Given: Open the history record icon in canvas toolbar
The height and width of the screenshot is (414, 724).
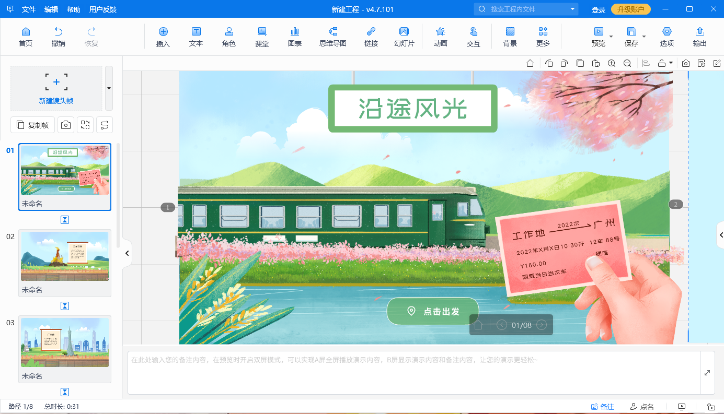Looking at the screenshot, I should 702,63.
